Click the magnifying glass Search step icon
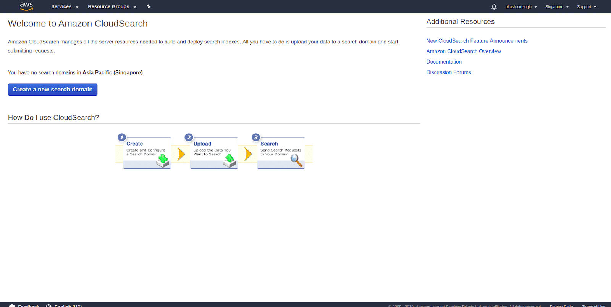Viewport: 611px width, 307px height. pos(297,161)
